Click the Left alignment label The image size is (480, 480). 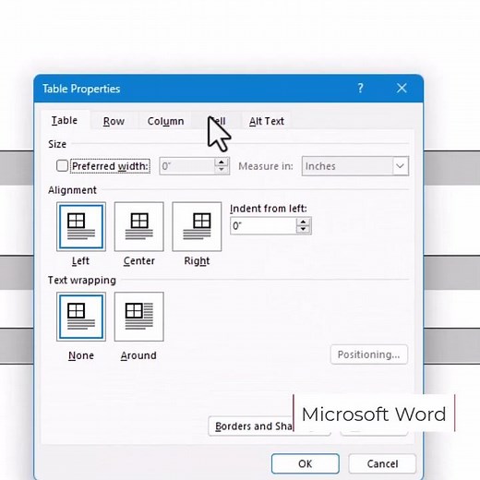80,261
